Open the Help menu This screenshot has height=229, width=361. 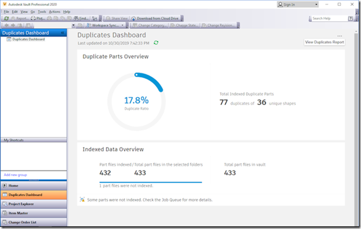pyautogui.click(x=67, y=12)
